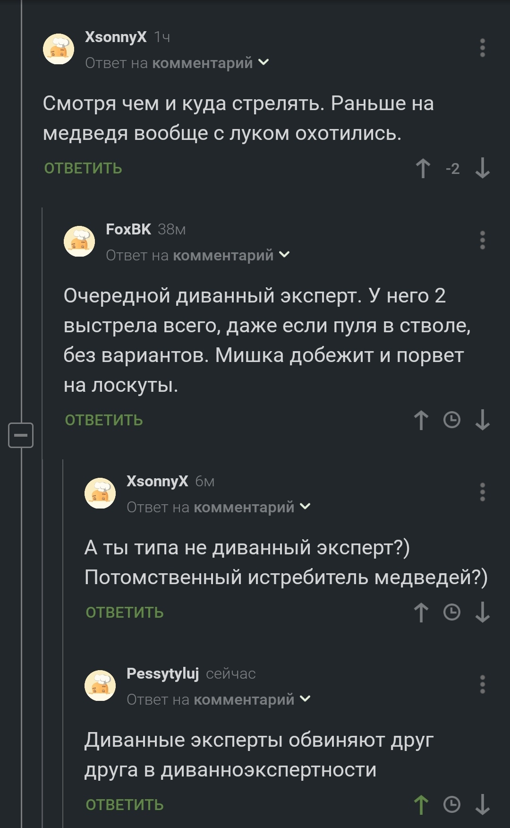Open the Pessytyluj username link
The height and width of the screenshot is (828, 510).
click(162, 673)
